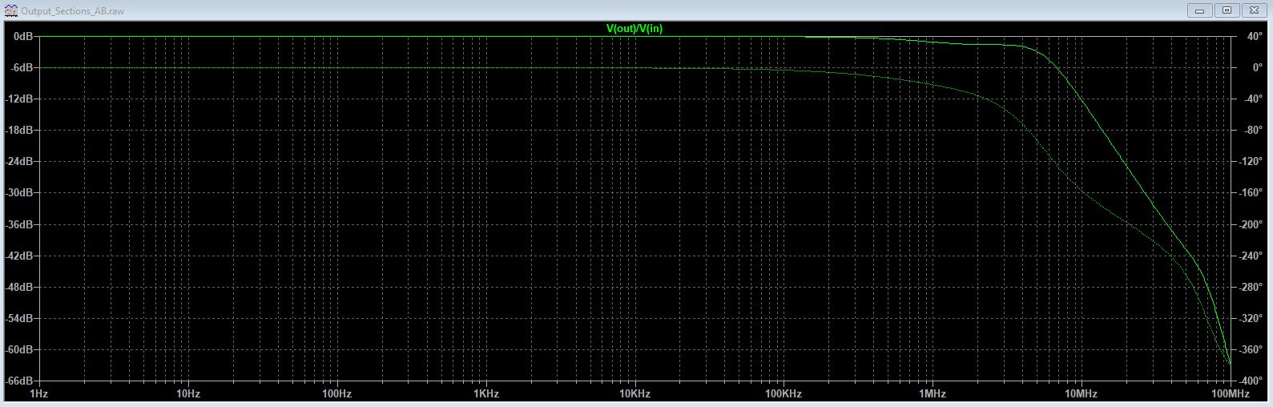Click the -54dB magnitude axis label
Image resolution: width=1273 pixels, height=407 pixels.
18,319
